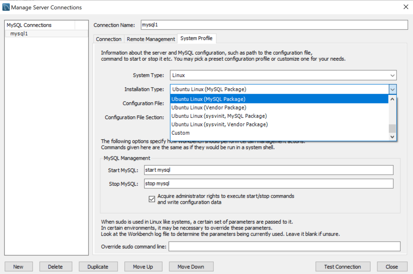Duplicate the mysql1 connection

point(98,267)
